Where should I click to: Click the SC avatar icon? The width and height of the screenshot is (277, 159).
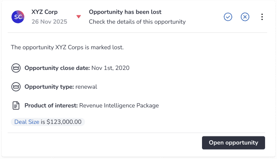pos(18,17)
